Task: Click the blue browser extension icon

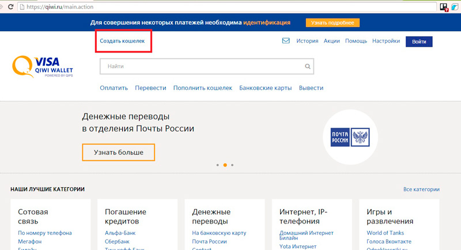Action: click(455, 7)
